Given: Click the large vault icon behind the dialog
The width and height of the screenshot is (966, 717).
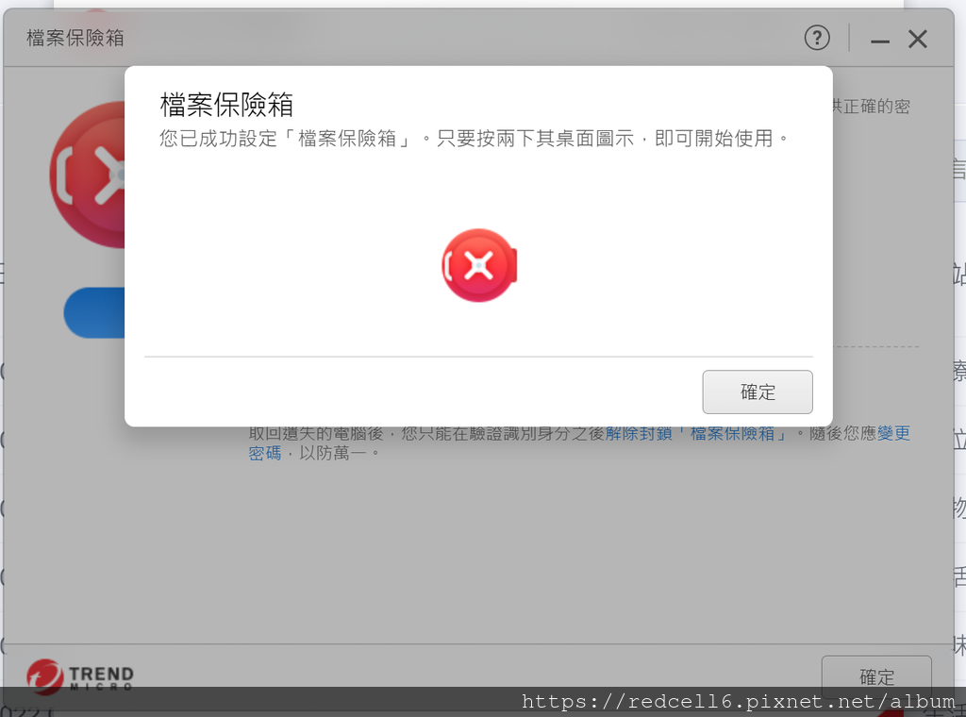Looking at the screenshot, I should [x=87, y=175].
